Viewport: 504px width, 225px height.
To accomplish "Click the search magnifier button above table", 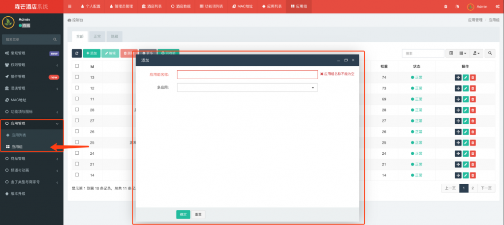I will click(x=491, y=53).
